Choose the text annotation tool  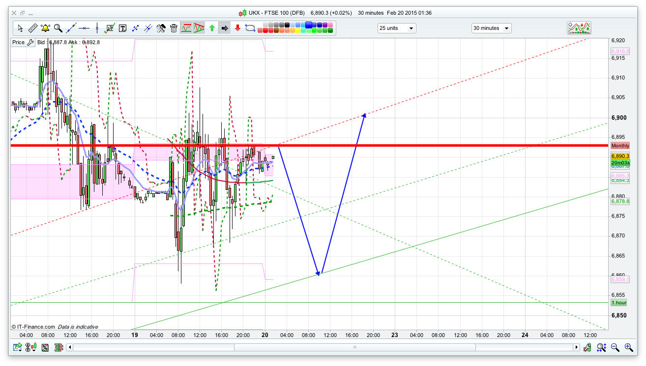[x=122, y=28]
